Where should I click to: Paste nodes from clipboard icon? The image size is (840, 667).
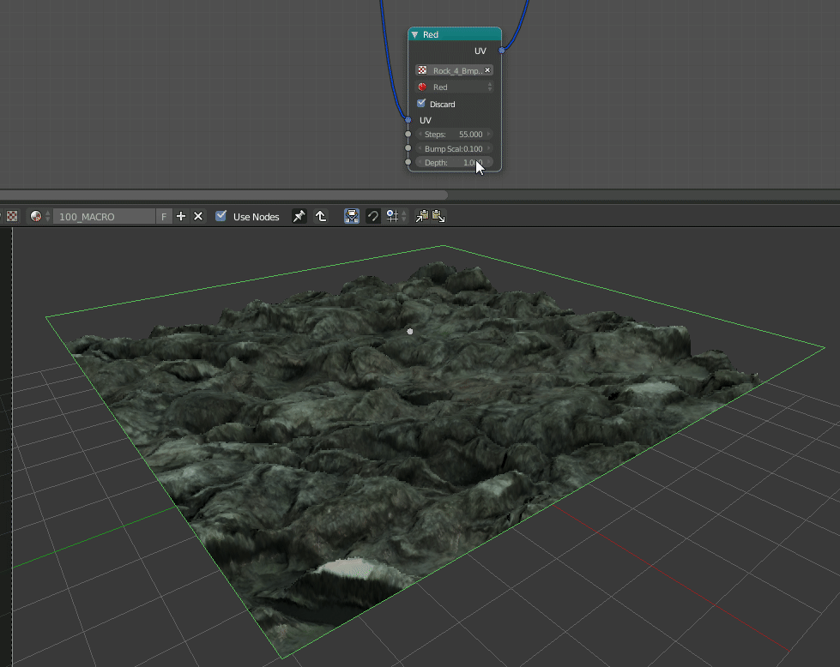[x=438, y=216]
